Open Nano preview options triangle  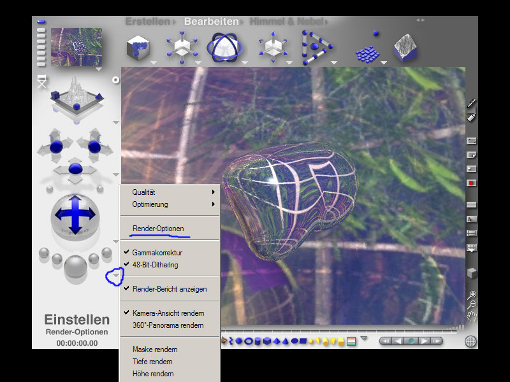tap(99, 69)
